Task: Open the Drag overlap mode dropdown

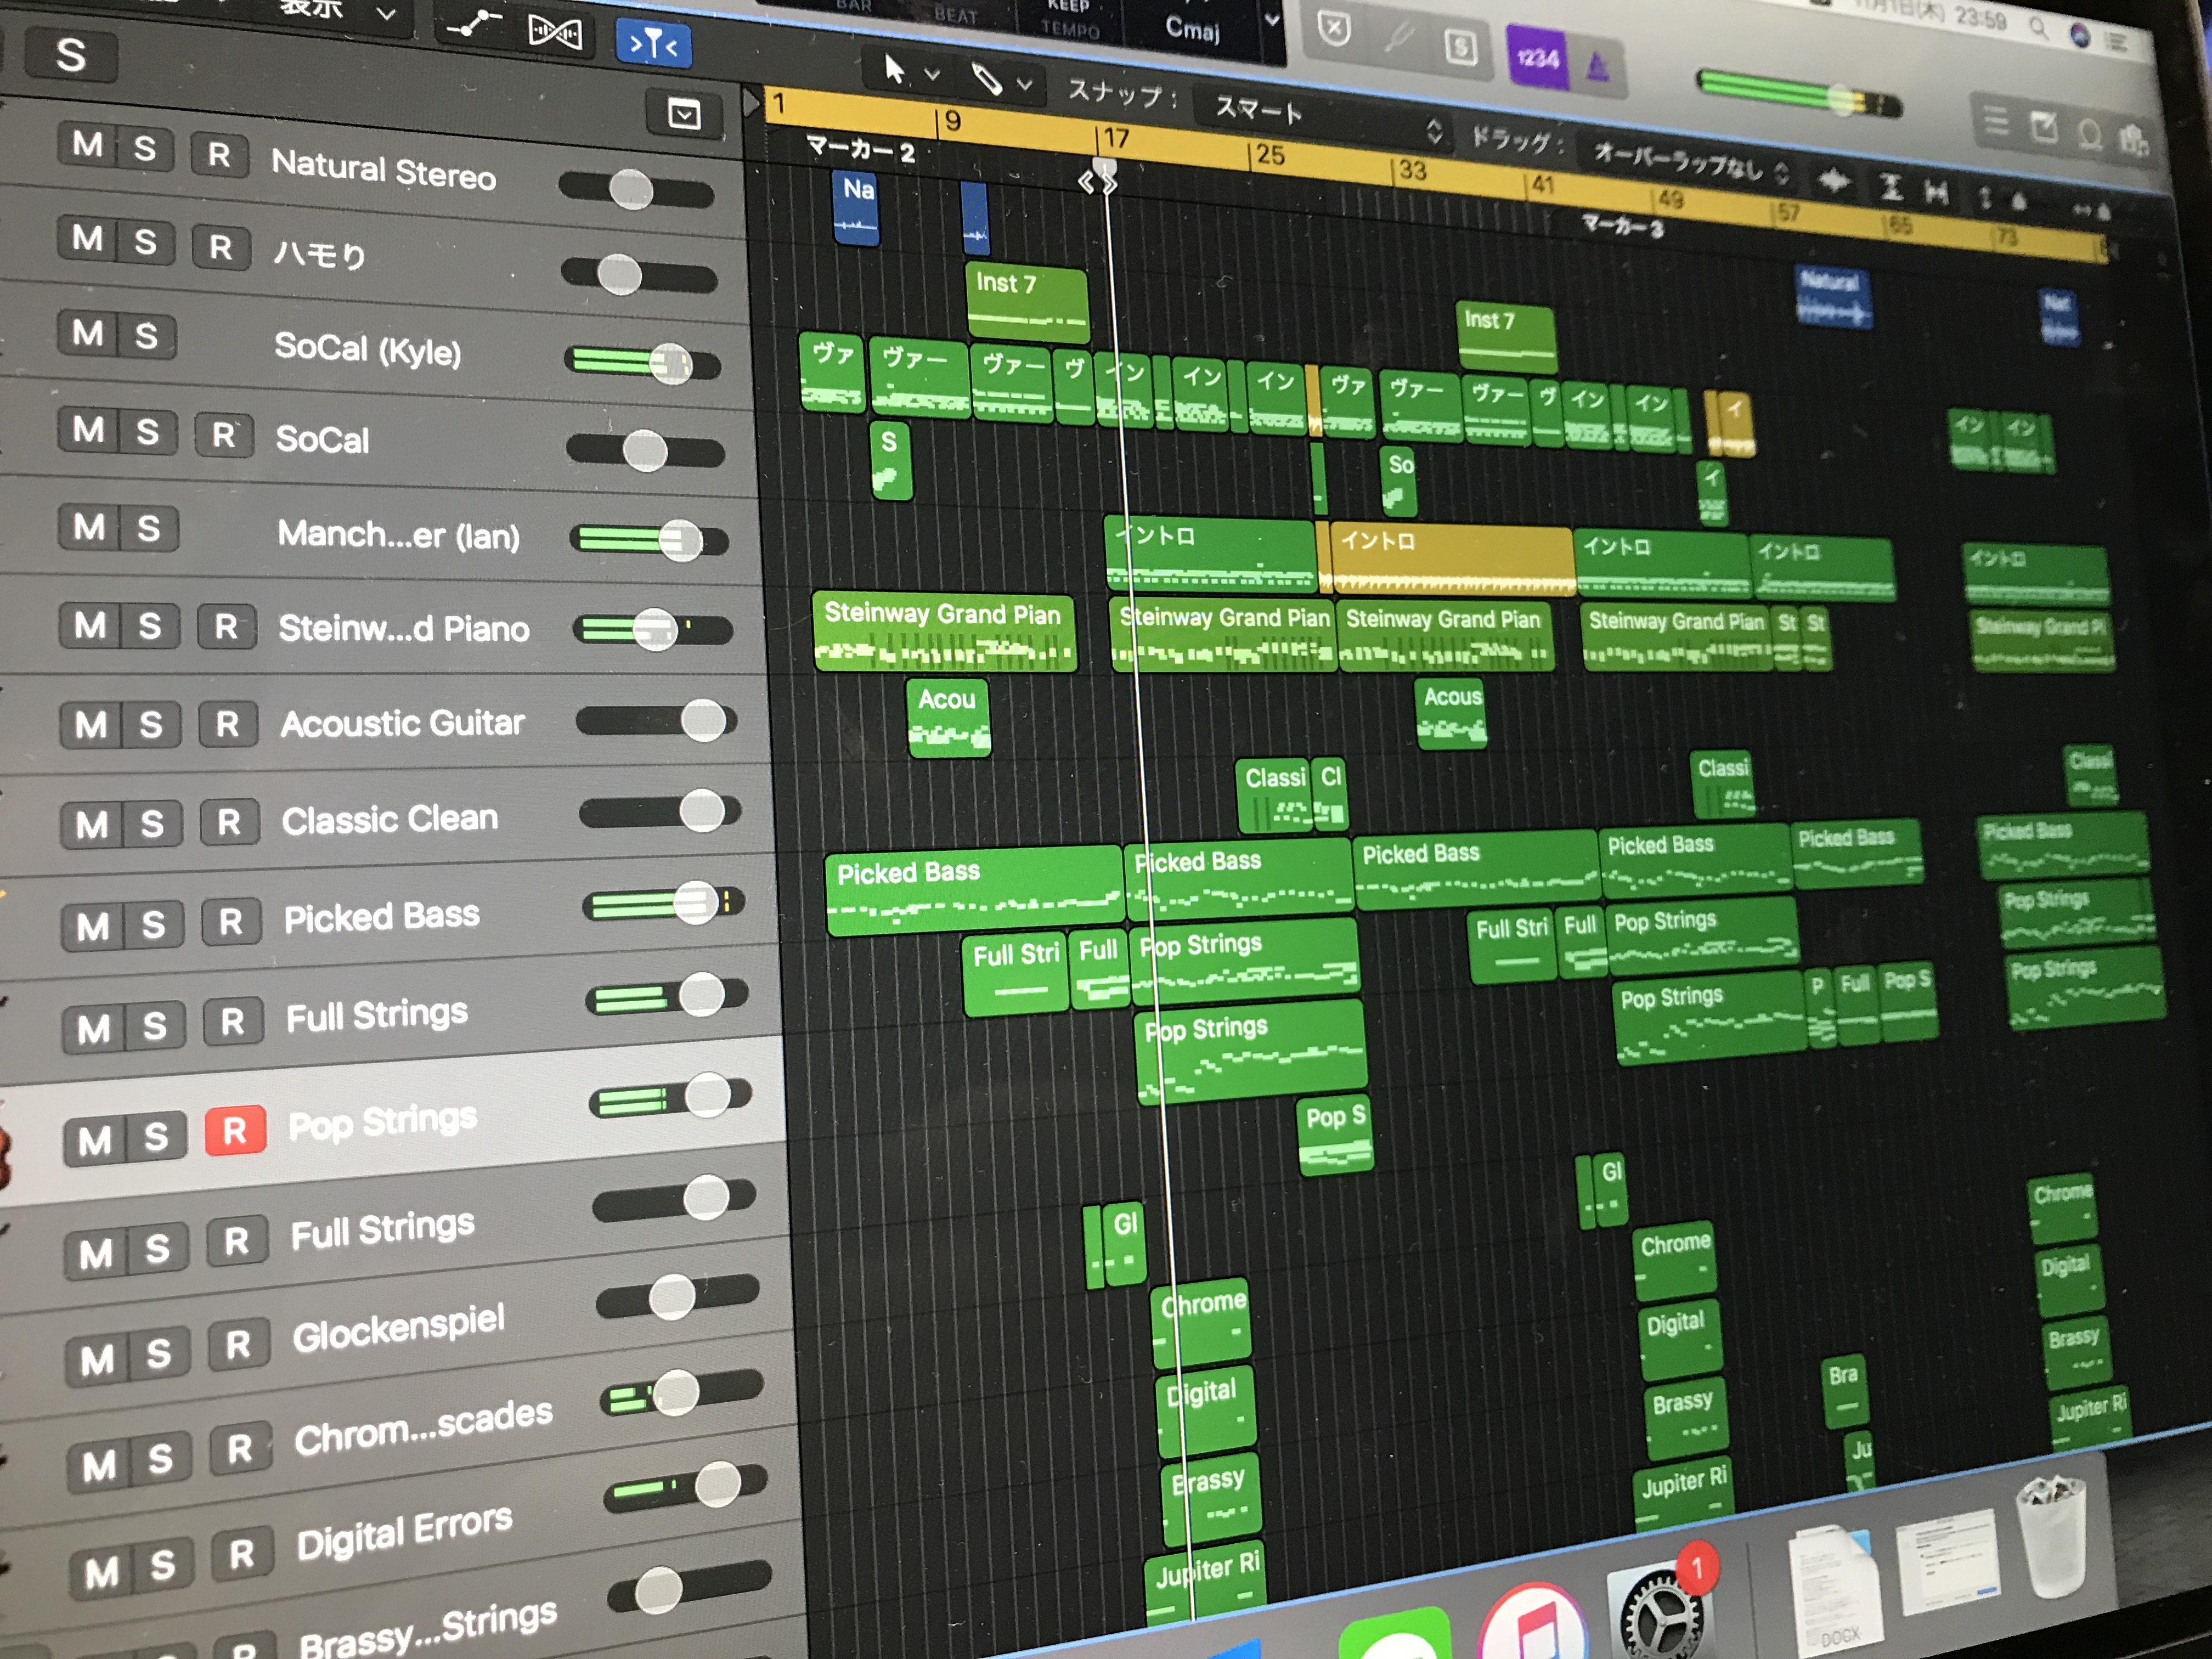Action: pos(1689,163)
